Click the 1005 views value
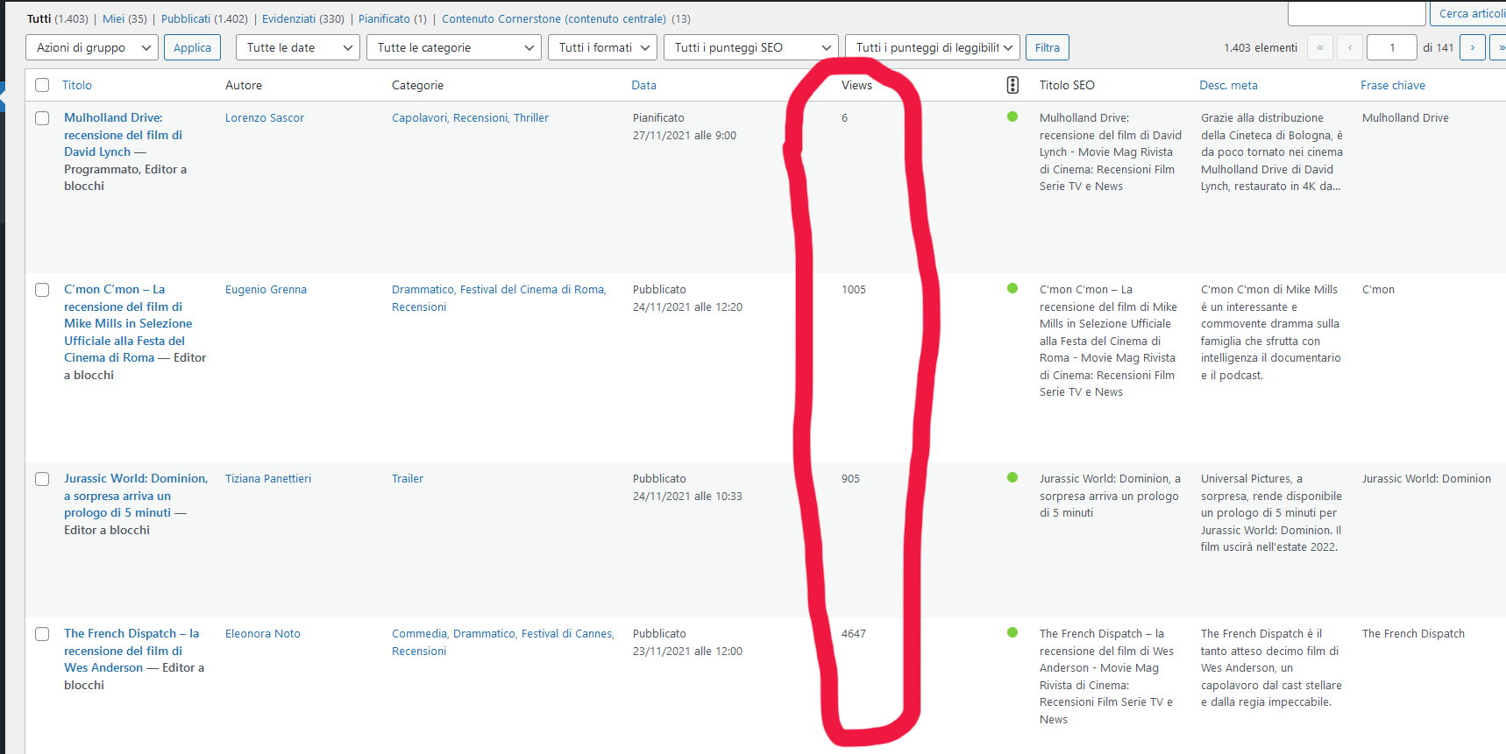Image resolution: width=1506 pixels, height=754 pixels. tap(854, 289)
